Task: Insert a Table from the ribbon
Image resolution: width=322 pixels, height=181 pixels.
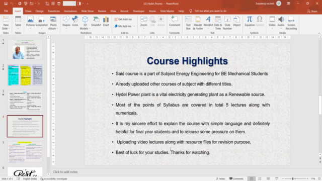Action: point(18,23)
